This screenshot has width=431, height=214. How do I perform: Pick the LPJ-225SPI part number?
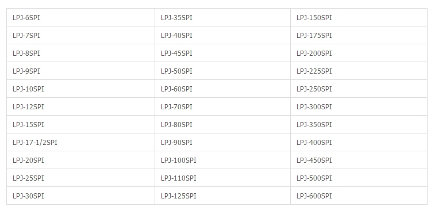(314, 71)
